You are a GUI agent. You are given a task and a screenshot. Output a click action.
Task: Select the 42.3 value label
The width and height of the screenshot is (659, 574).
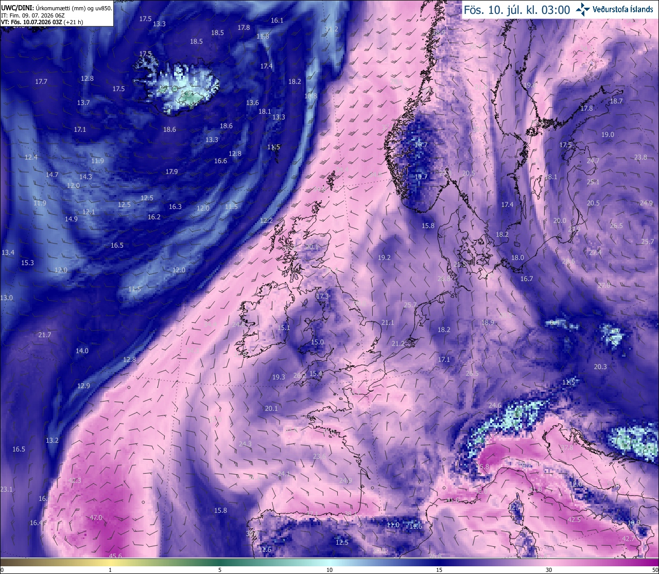[x=75, y=480]
